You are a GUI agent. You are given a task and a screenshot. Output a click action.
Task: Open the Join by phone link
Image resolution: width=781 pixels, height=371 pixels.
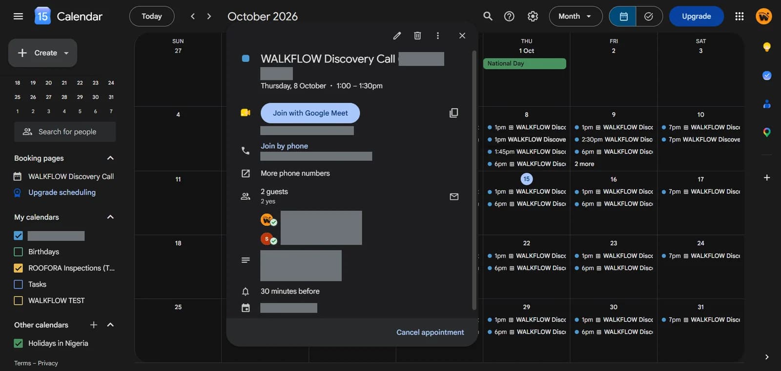284,145
